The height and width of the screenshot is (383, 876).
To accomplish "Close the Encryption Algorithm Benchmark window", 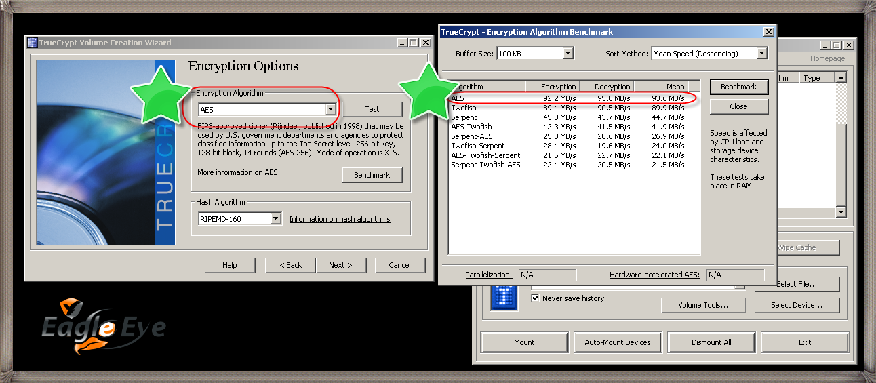I will [x=768, y=31].
